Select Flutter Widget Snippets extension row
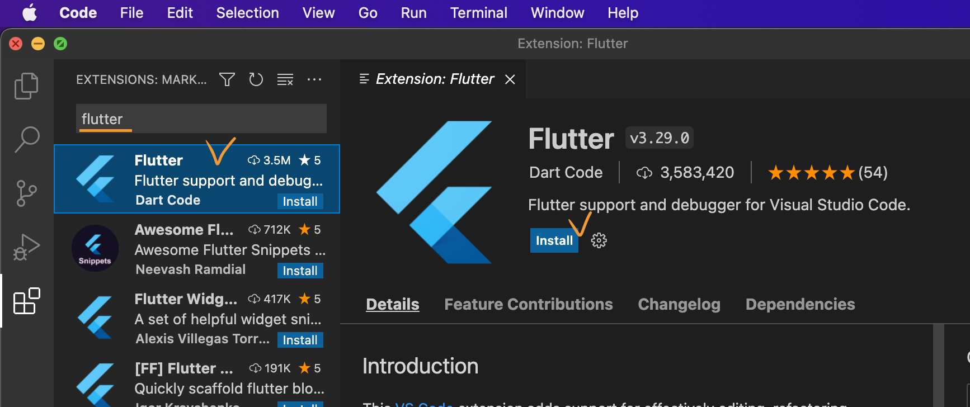970x407 pixels. pos(197,318)
